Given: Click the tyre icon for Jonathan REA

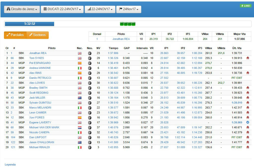Looking at the screenshot, I should point(89,53).
